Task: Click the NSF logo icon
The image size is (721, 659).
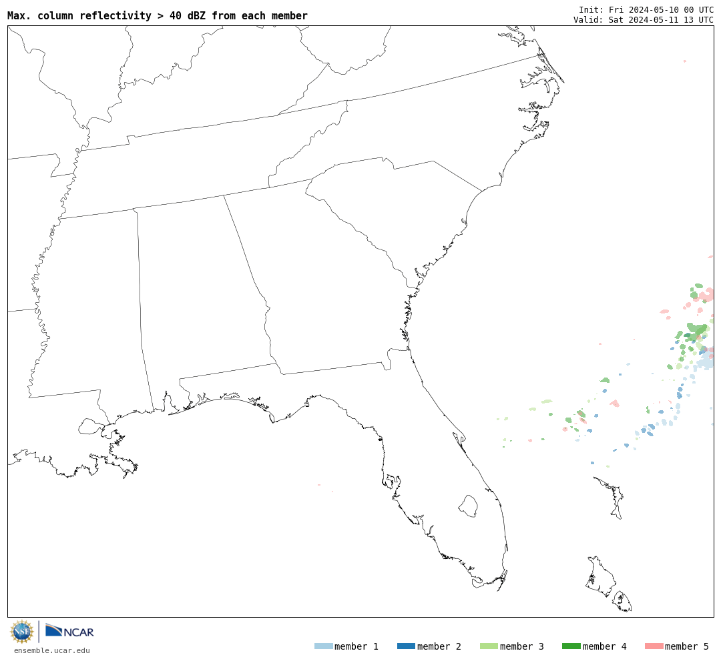Action: click(x=21, y=632)
